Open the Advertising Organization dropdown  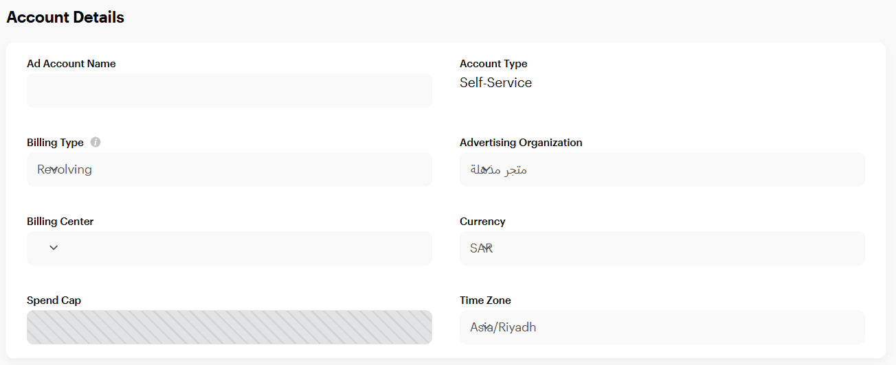[x=662, y=169]
